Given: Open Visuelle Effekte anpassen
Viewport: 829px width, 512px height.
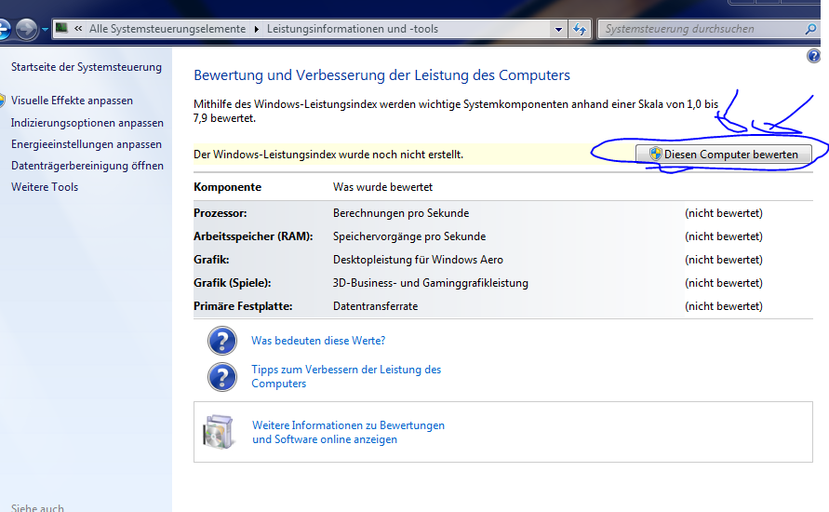Looking at the screenshot, I should (x=72, y=101).
